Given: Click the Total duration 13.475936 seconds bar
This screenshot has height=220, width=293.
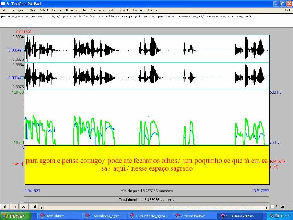Looking at the screenshot, I should coord(146,200).
